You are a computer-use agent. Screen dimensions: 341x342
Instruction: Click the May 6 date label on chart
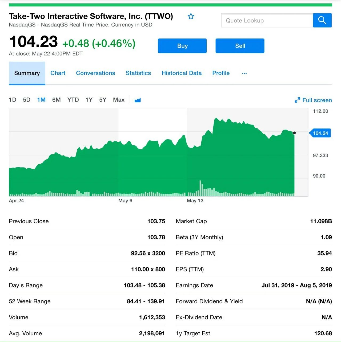[125, 201]
